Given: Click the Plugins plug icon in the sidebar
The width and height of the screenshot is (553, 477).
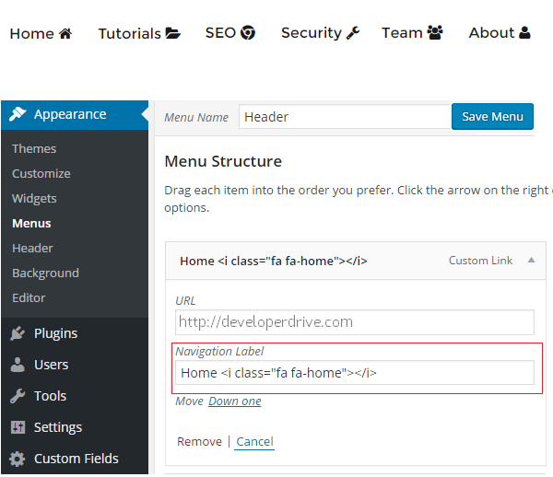Looking at the screenshot, I should point(18,333).
